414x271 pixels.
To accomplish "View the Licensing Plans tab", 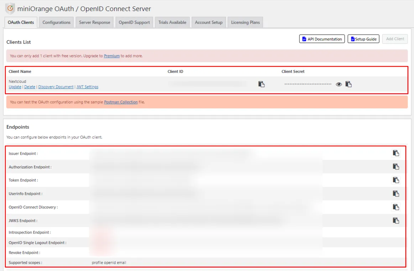I will tap(245, 22).
